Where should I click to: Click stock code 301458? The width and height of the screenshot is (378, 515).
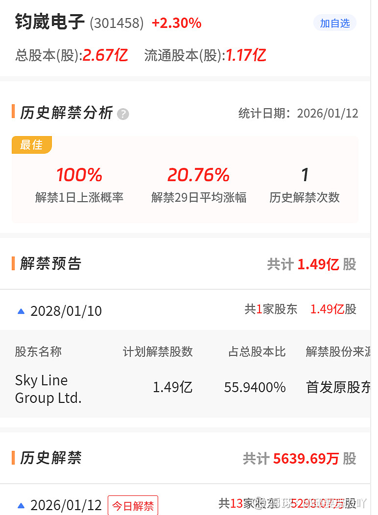(x=117, y=23)
